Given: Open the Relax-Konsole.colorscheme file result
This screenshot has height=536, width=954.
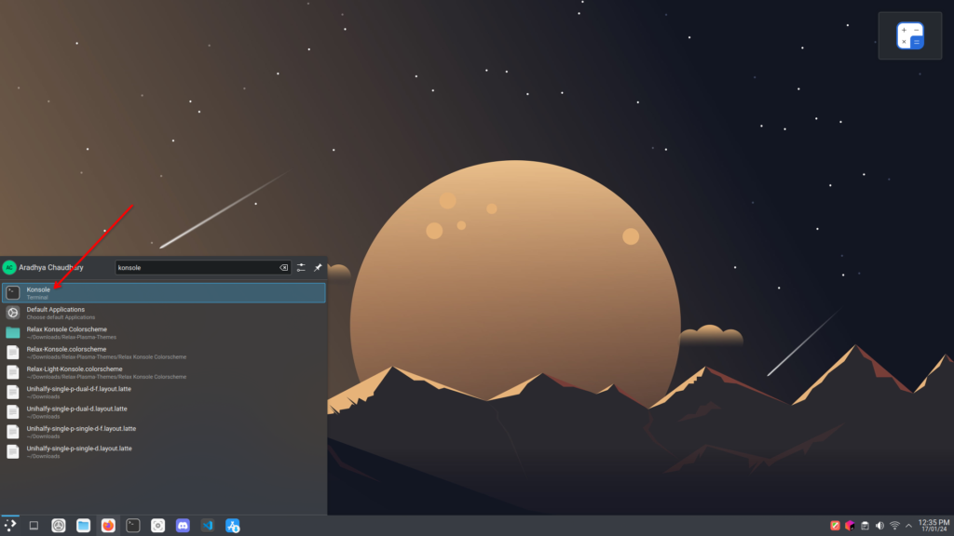Looking at the screenshot, I should tap(164, 353).
